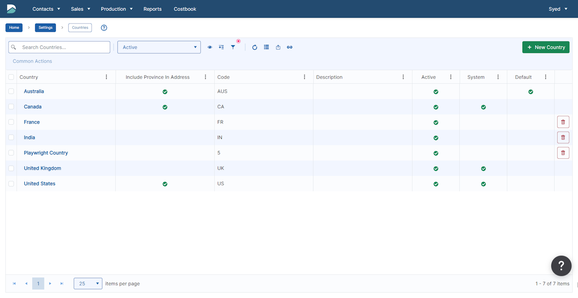Image resolution: width=578 pixels, height=298 pixels.
Task: Click the link chain icon in toolbar
Action: click(290, 47)
